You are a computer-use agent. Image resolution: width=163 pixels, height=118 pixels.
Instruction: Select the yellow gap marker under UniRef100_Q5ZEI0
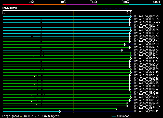(x=34, y=76)
